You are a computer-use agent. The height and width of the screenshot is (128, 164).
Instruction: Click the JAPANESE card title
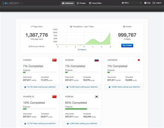click(x=112, y=60)
